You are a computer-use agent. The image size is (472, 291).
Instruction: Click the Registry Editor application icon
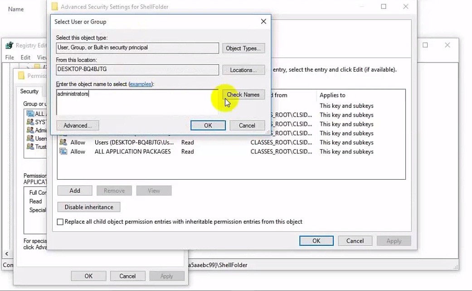click(10, 45)
